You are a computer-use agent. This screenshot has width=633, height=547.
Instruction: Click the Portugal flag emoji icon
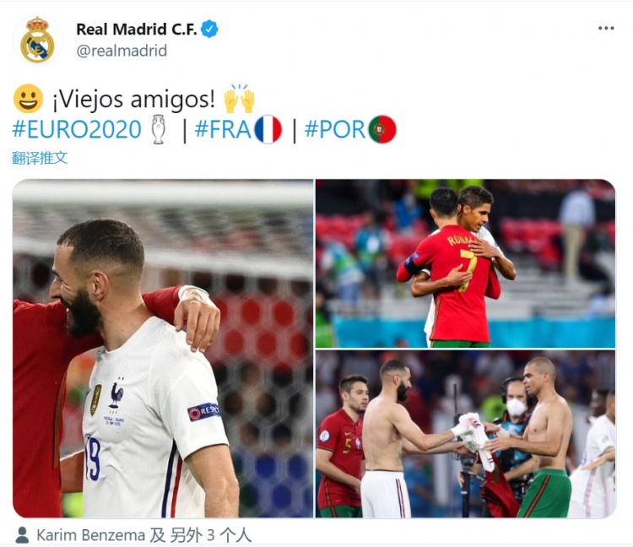381,130
